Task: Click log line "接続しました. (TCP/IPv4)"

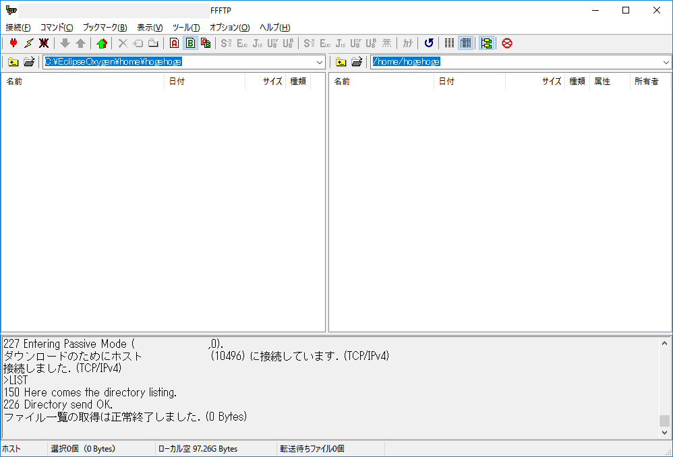Action: point(62,368)
